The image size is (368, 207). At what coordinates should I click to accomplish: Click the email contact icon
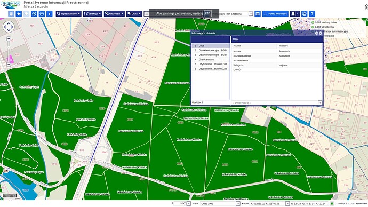(304, 14)
